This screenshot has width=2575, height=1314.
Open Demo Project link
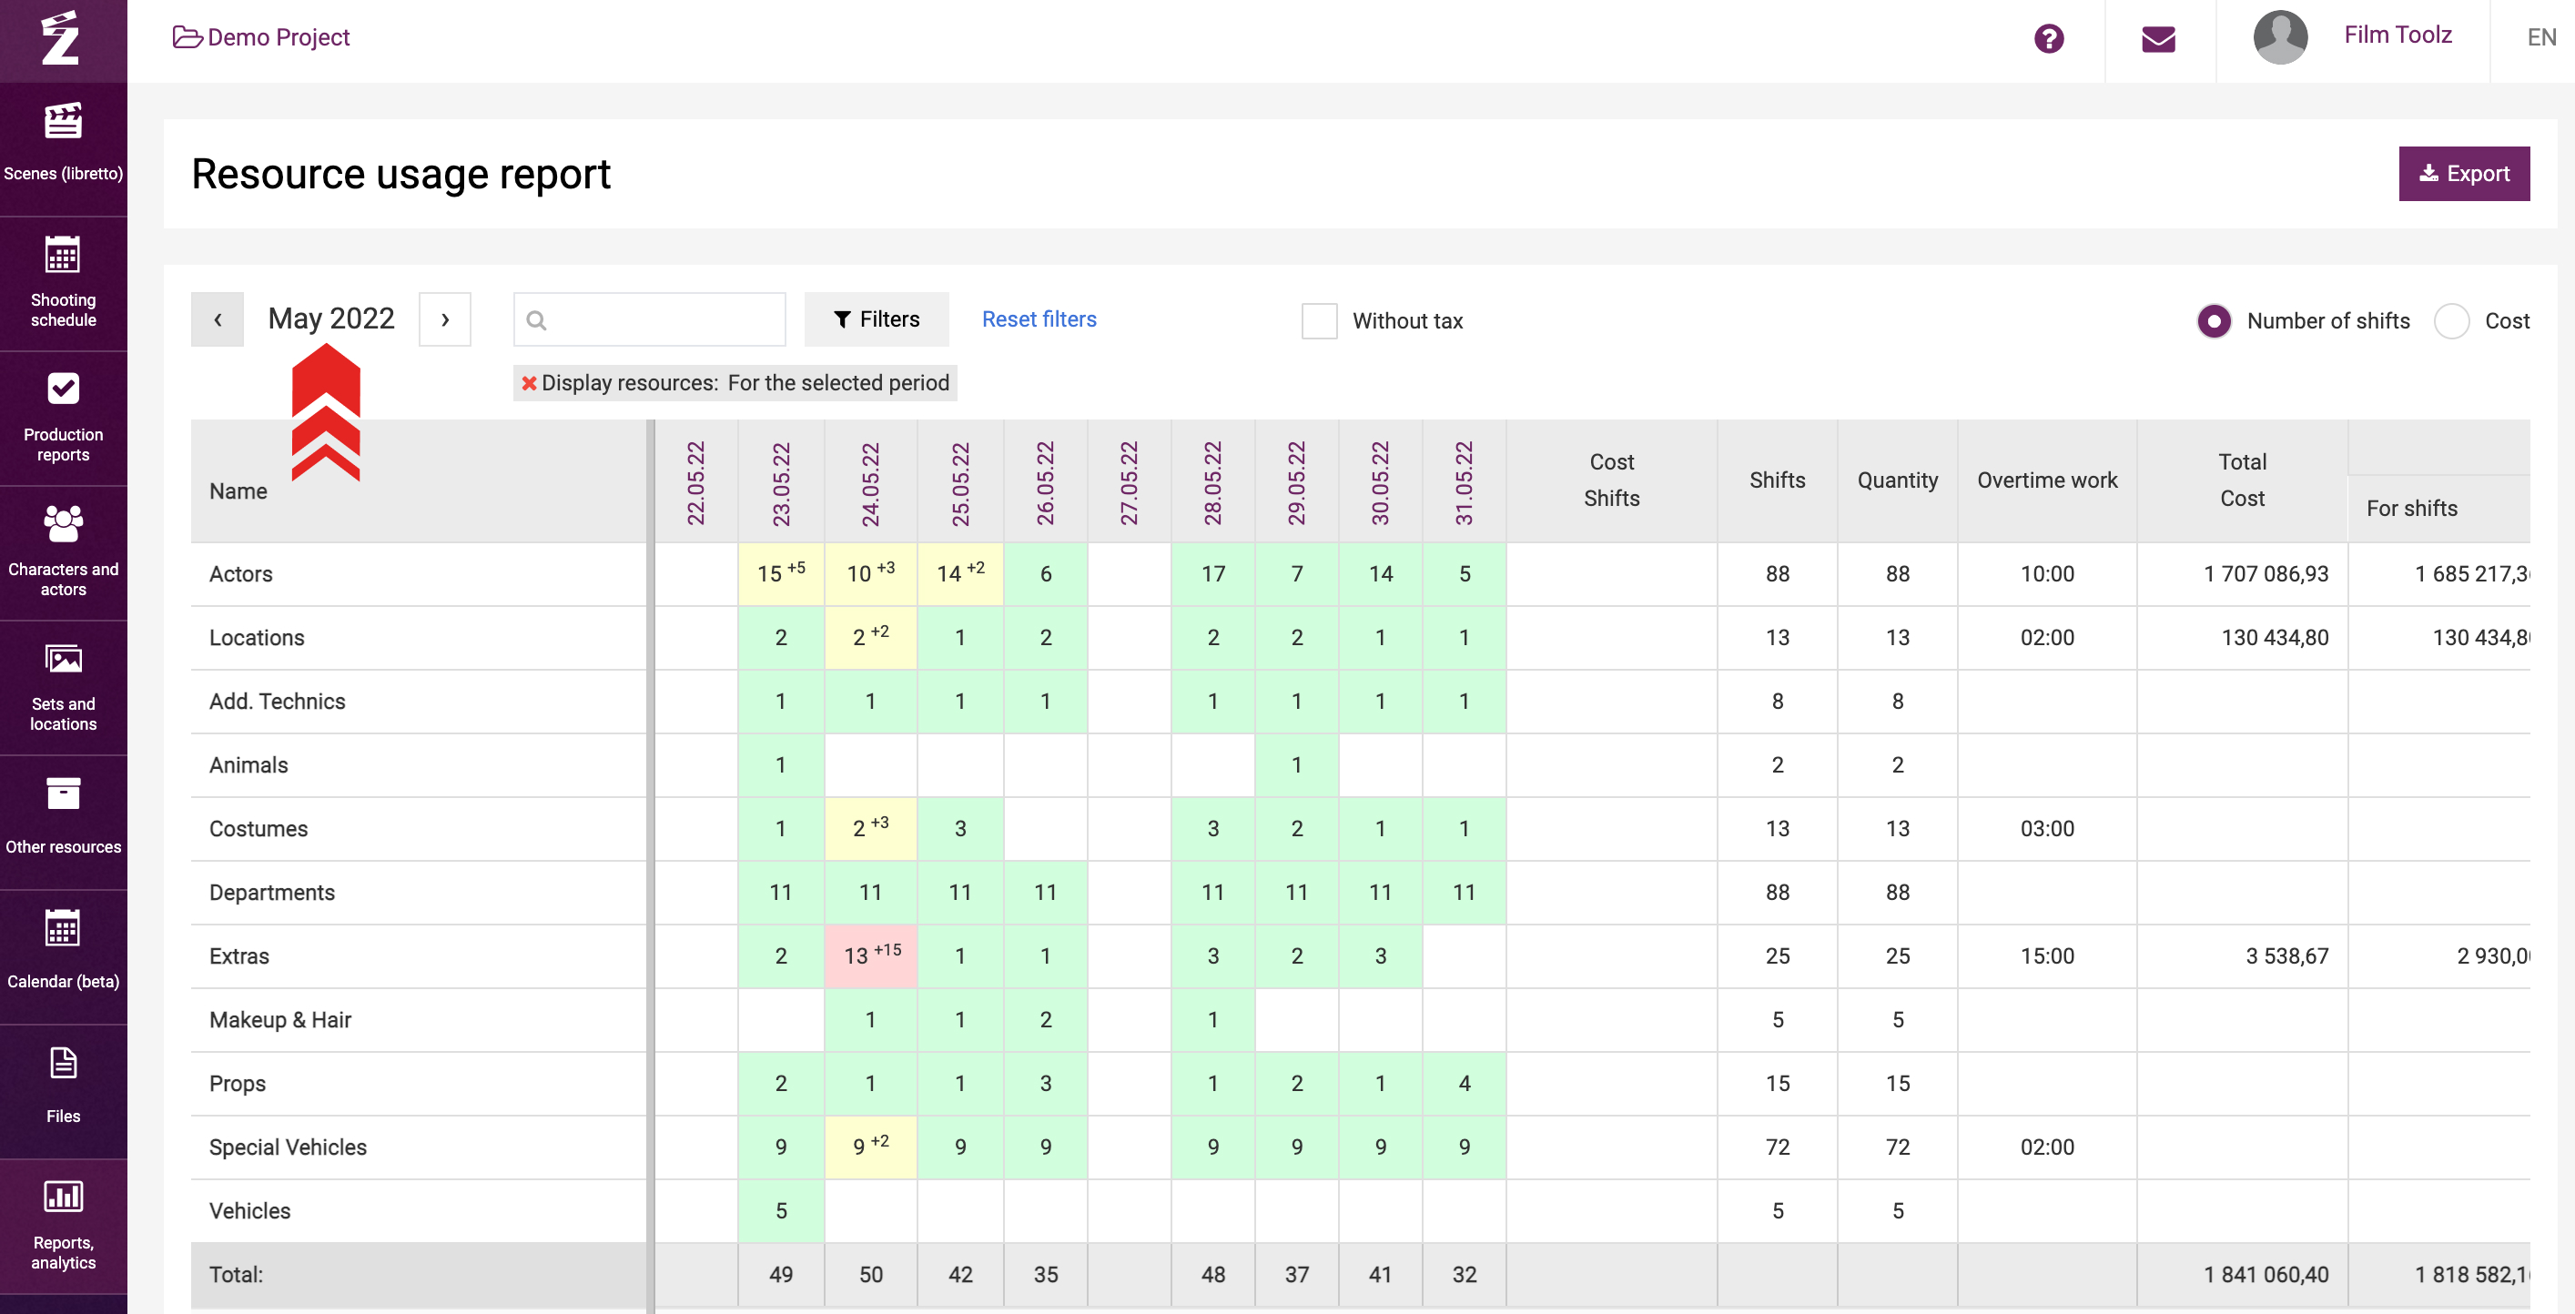pyautogui.click(x=278, y=37)
